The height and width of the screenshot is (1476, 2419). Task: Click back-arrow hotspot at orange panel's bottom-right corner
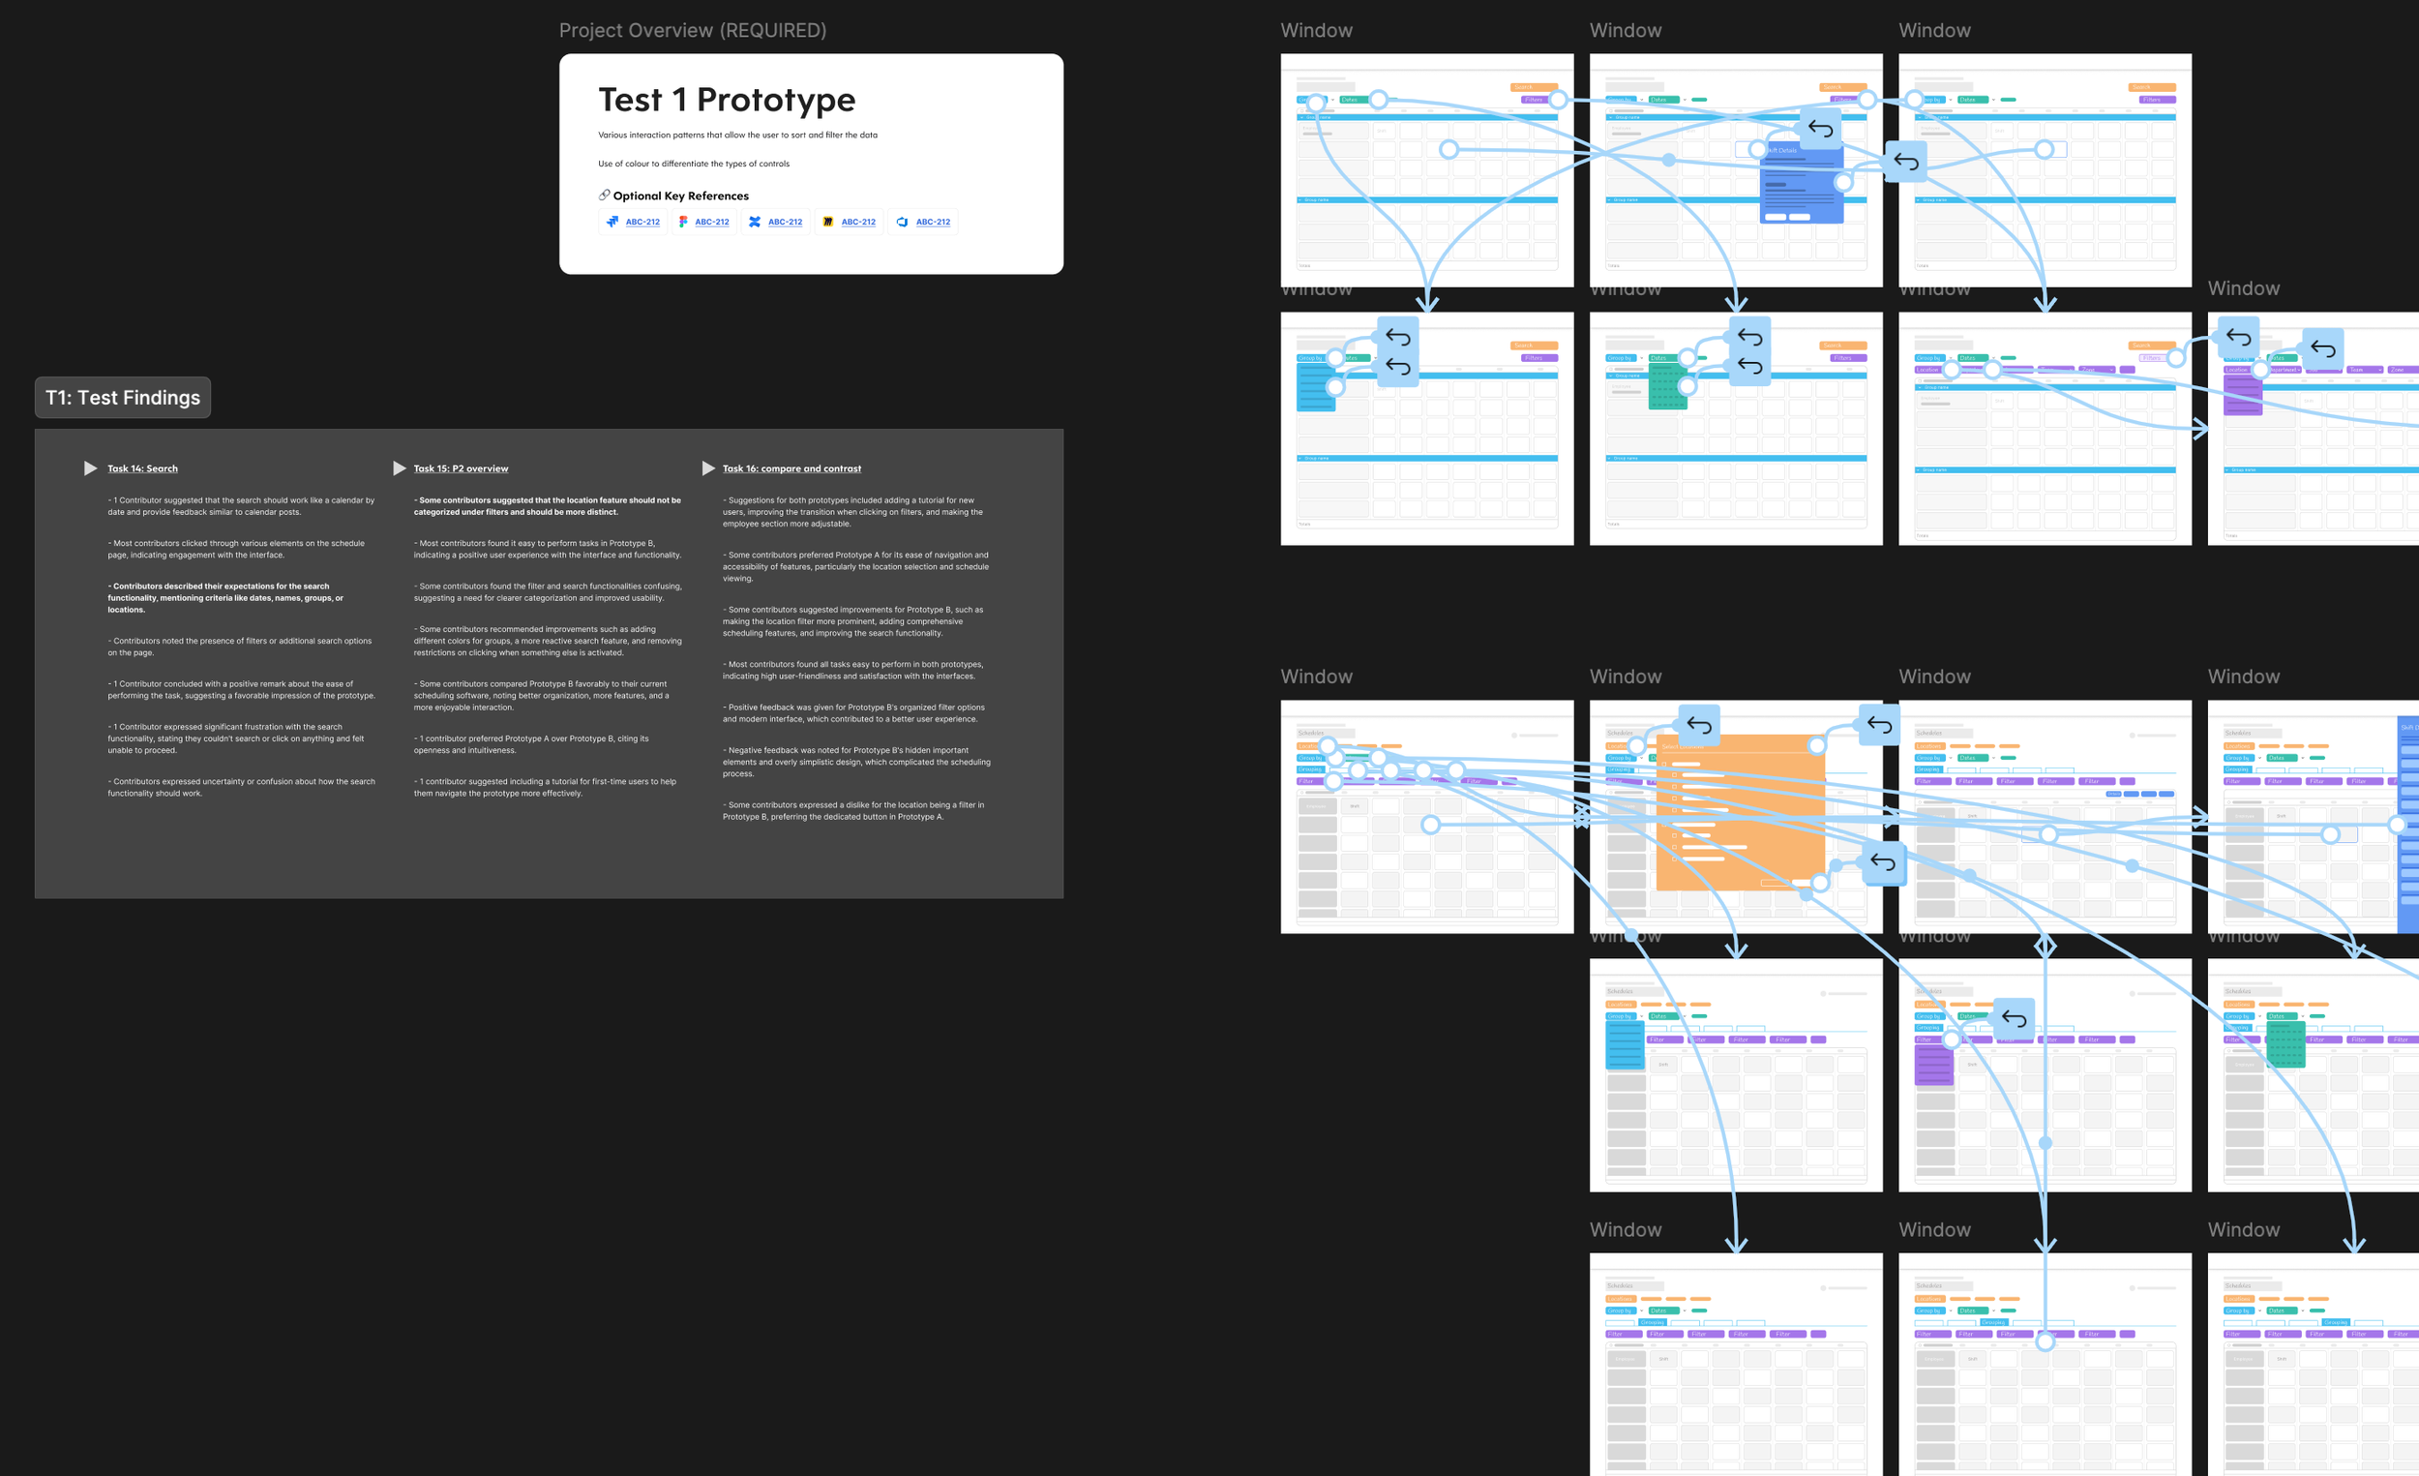click(1882, 862)
